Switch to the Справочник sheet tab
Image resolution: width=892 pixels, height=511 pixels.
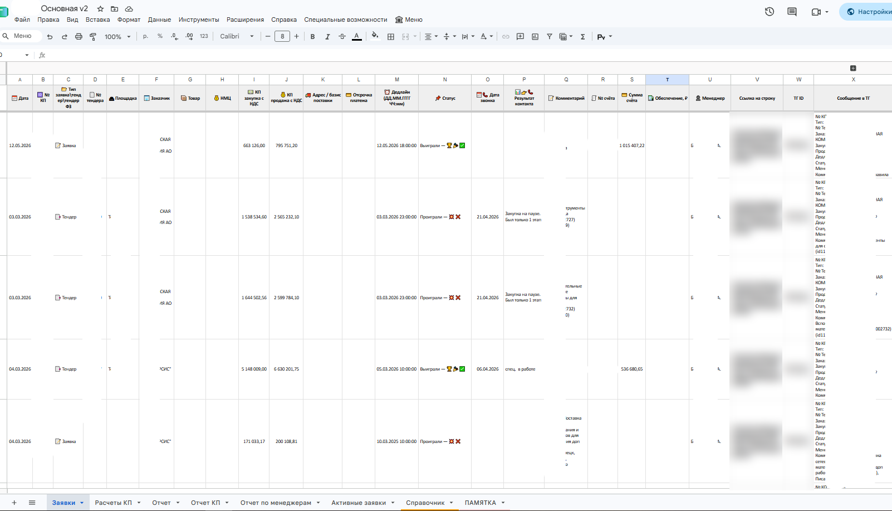coord(425,503)
